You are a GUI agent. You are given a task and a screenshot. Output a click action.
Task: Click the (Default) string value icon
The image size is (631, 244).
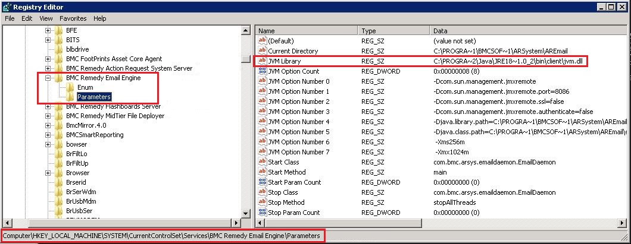[x=263, y=41]
